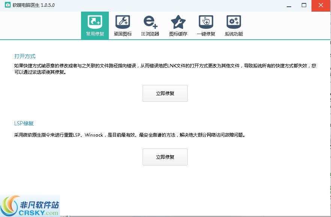Minimize the application window
Screen dimensions: 331x217
click(289, 6)
